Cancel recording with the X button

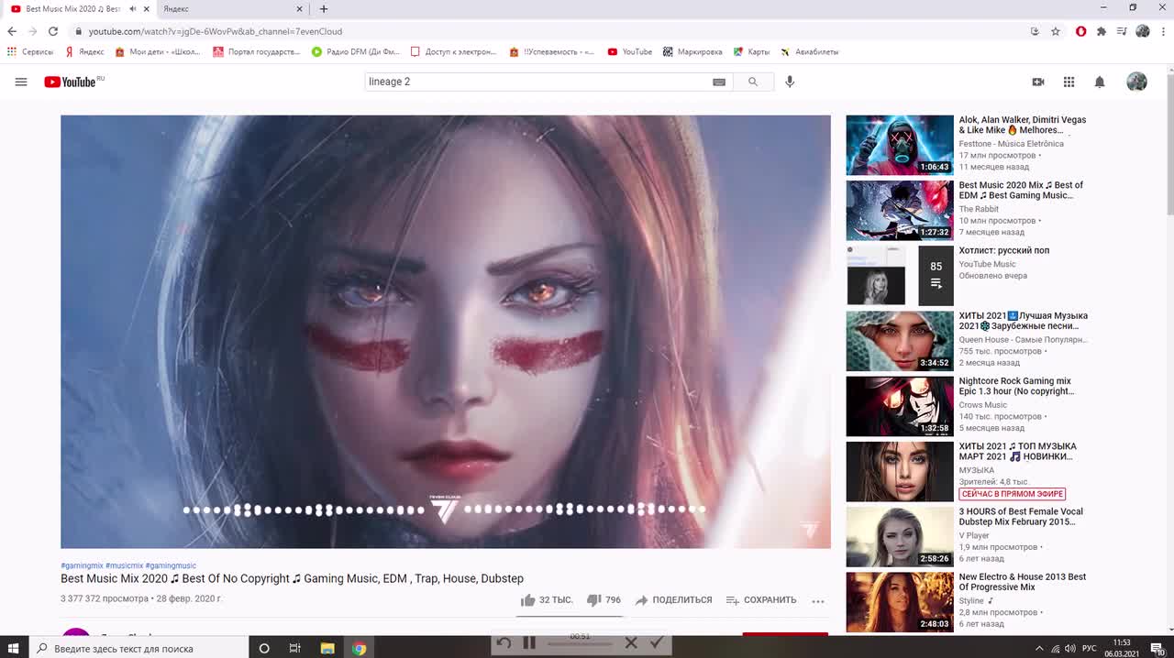point(631,643)
